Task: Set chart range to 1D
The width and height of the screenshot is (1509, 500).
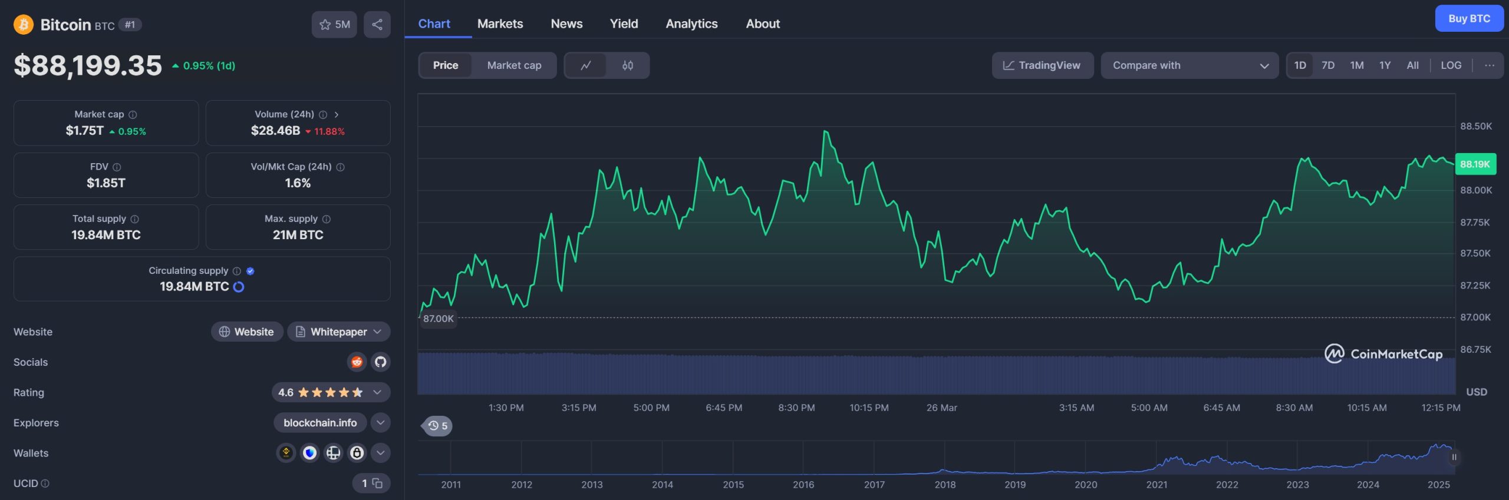Action: coord(1300,65)
